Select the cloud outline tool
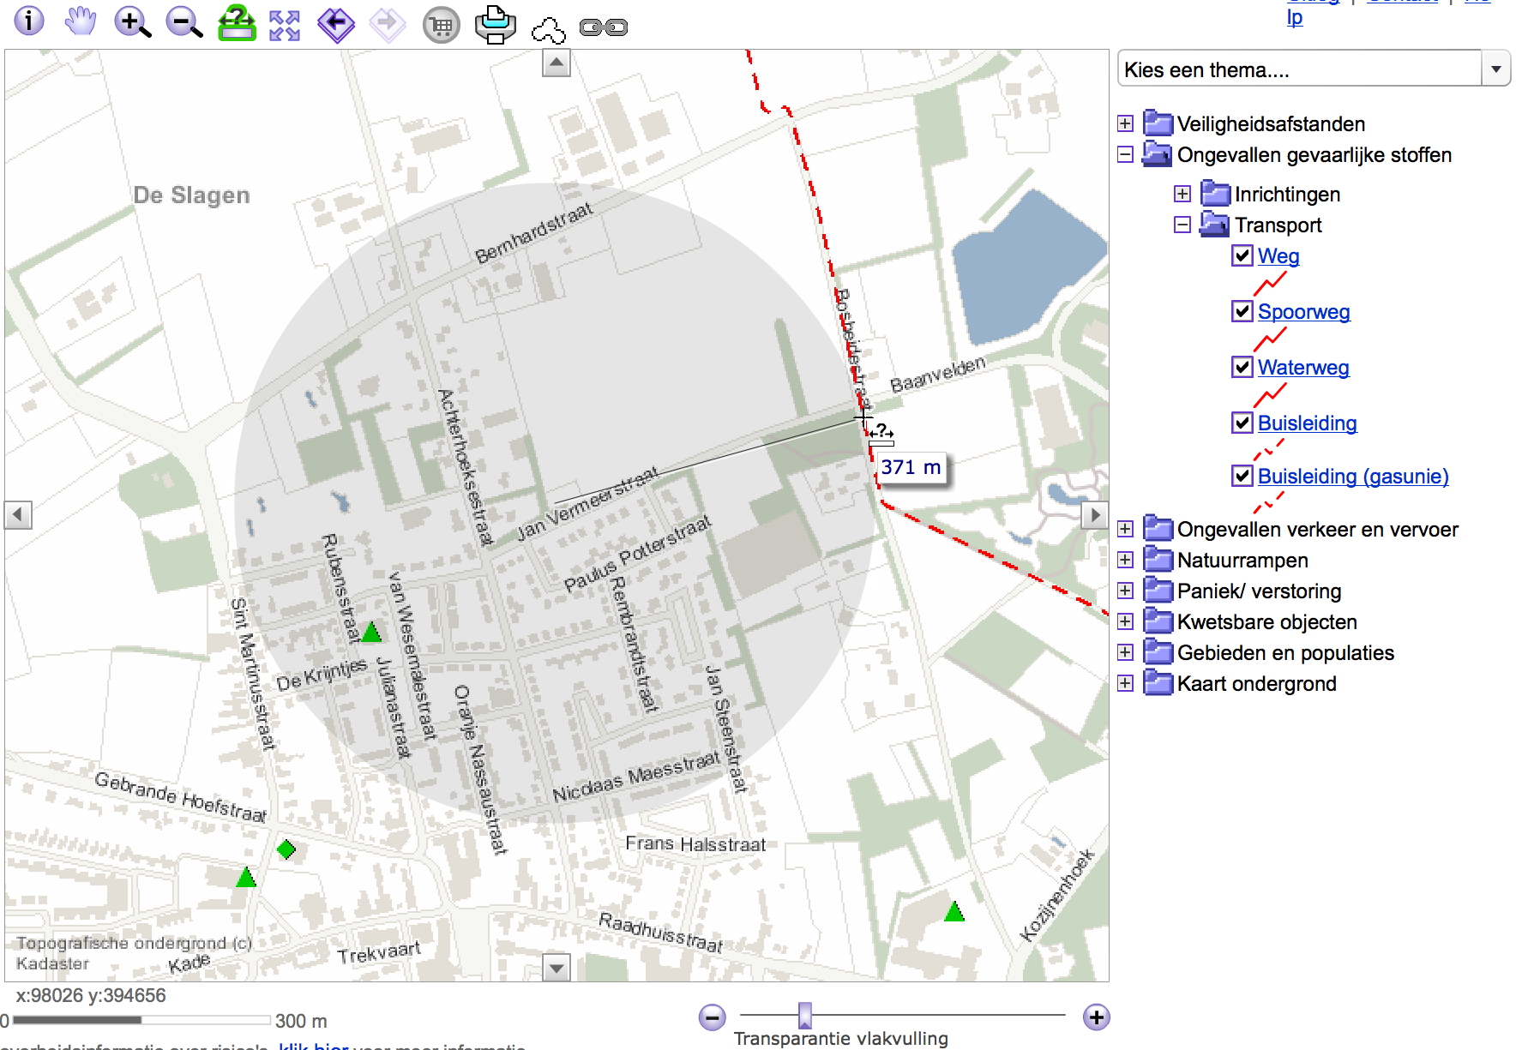 [549, 31]
